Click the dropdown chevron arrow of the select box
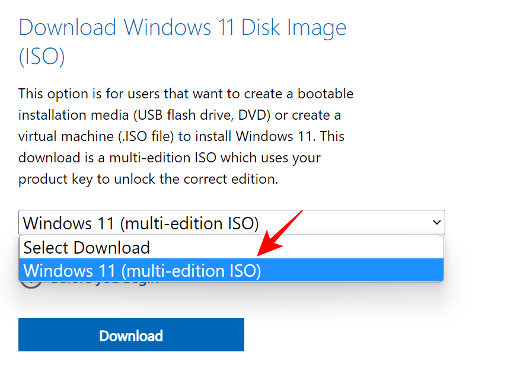 [437, 223]
